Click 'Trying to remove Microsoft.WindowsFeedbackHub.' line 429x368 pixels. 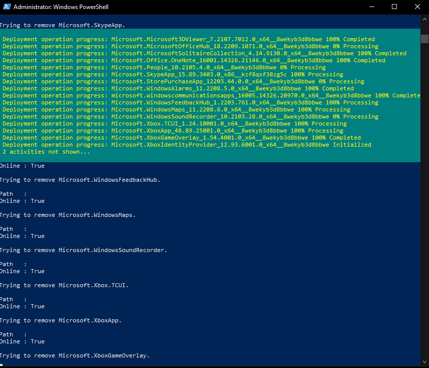[80, 180]
